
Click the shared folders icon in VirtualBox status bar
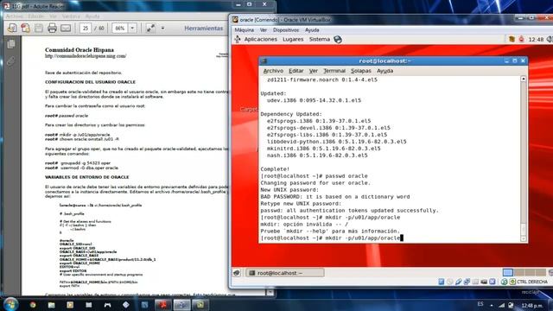(x=475, y=282)
